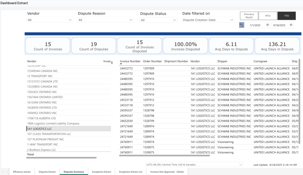Select vendor 1-WAY TRANSPORT INC
Viewport: 303px width, 175px height.
[x=69, y=144]
